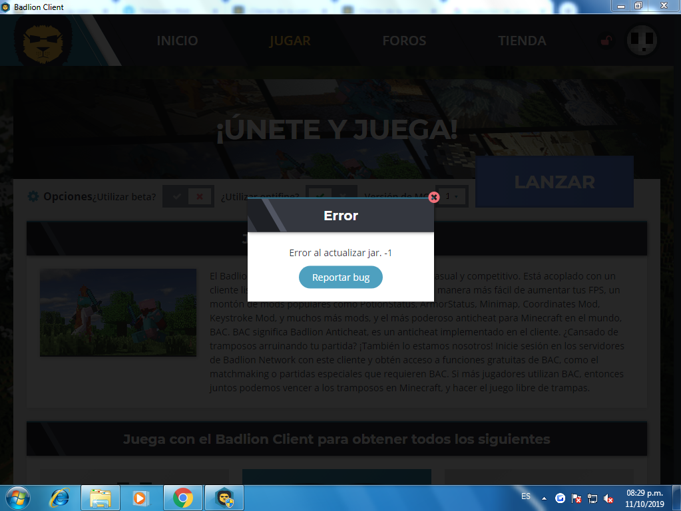The width and height of the screenshot is (681, 511).
Task: Open the JUGAR navigation tab
Action: coord(290,41)
